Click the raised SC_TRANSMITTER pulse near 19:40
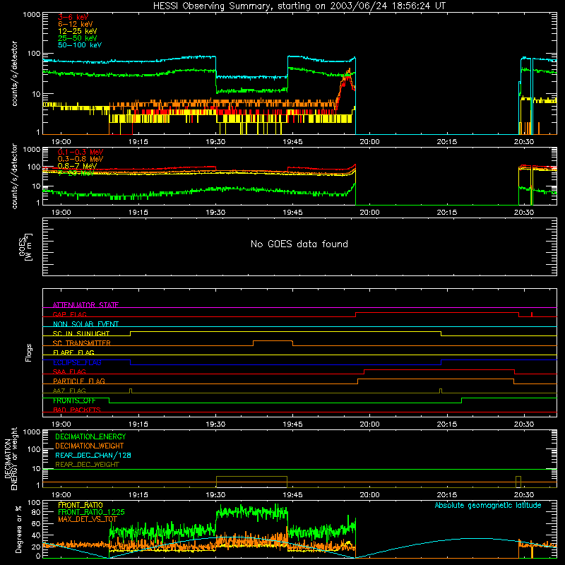The height and width of the screenshot is (565, 565). point(273,341)
